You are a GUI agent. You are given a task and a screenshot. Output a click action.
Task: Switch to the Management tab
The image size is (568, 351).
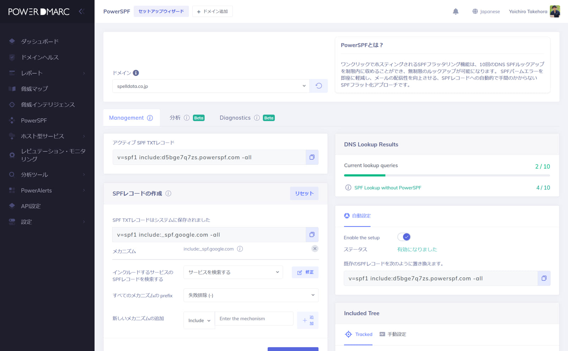131,118
